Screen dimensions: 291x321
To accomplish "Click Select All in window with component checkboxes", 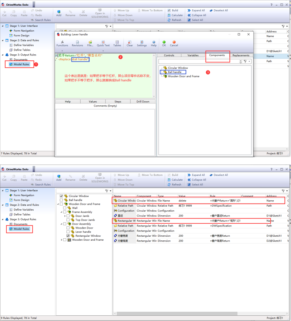I will 195,184.
